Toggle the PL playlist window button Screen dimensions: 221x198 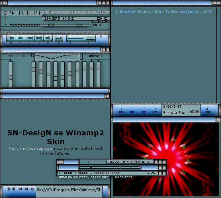click(x=101, y=25)
